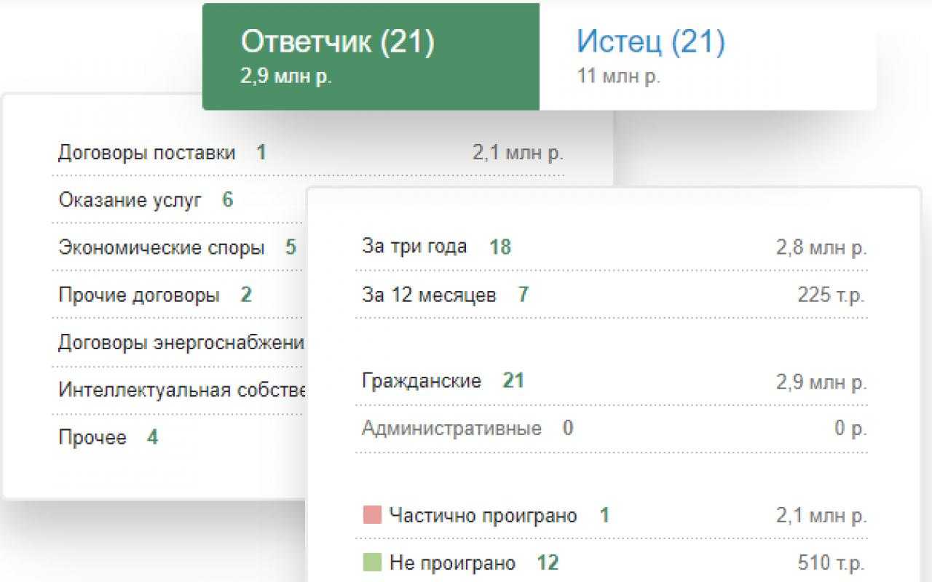
Task: Select the Административные cases row
Action: (x=612, y=428)
